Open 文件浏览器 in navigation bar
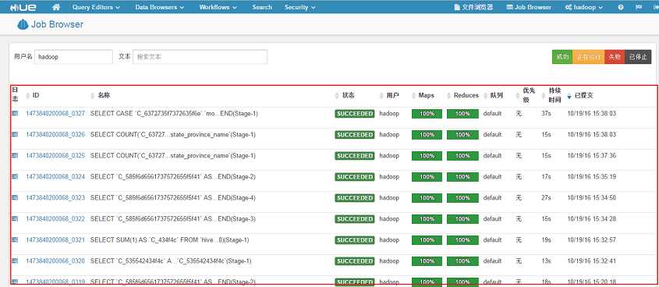The width and height of the screenshot is (659, 287). (473, 7)
